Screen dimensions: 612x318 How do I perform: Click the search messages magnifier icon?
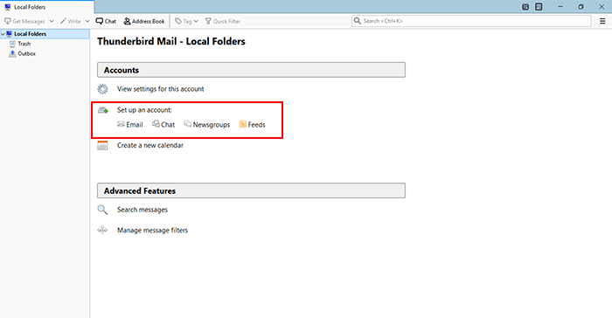click(102, 210)
